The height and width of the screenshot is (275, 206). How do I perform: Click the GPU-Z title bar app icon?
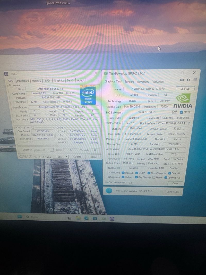point(106,73)
